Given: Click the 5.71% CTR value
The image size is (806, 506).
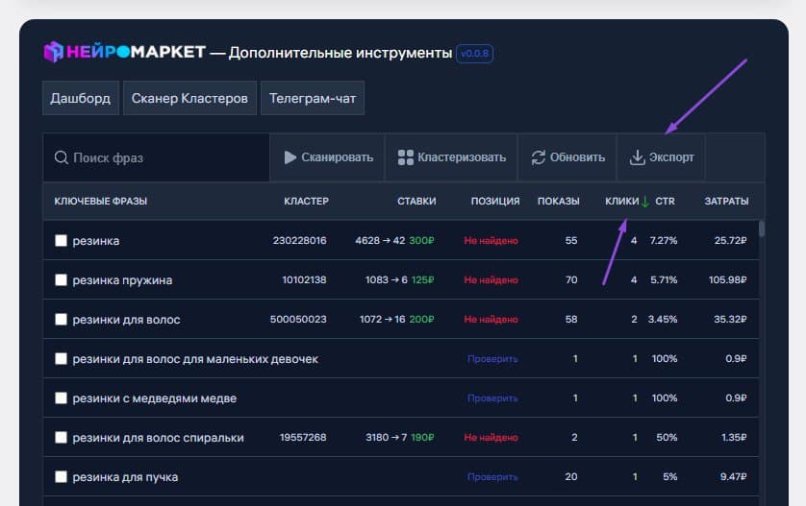Looking at the screenshot, I should (x=664, y=279).
